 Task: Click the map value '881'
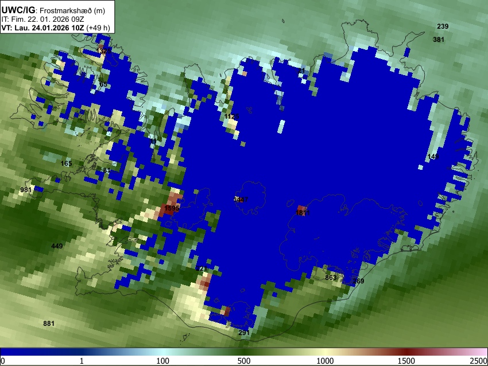click(49, 324)
